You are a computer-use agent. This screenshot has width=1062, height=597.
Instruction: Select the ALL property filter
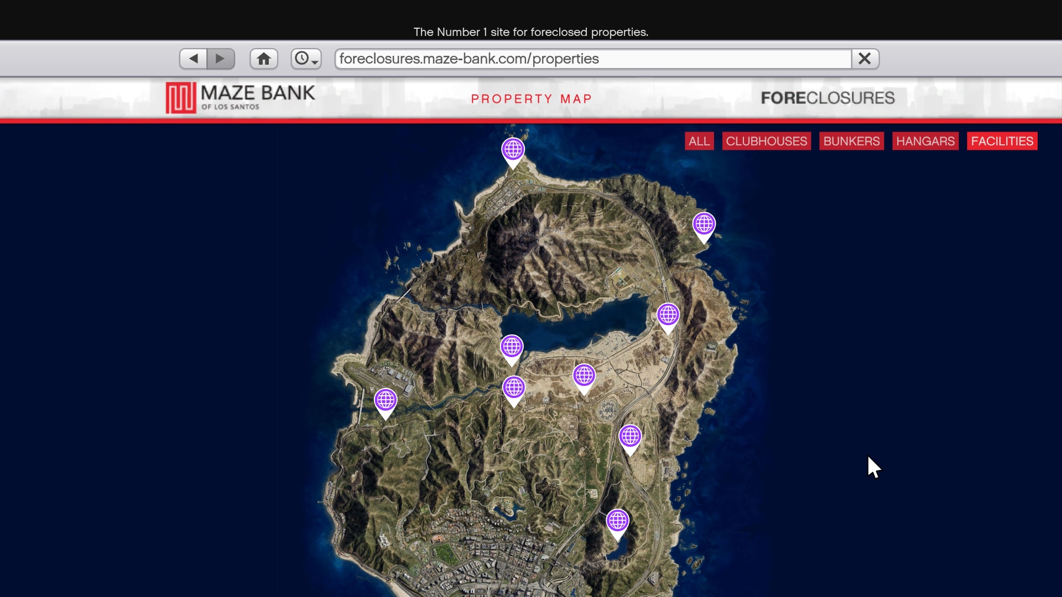click(x=699, y=141)
